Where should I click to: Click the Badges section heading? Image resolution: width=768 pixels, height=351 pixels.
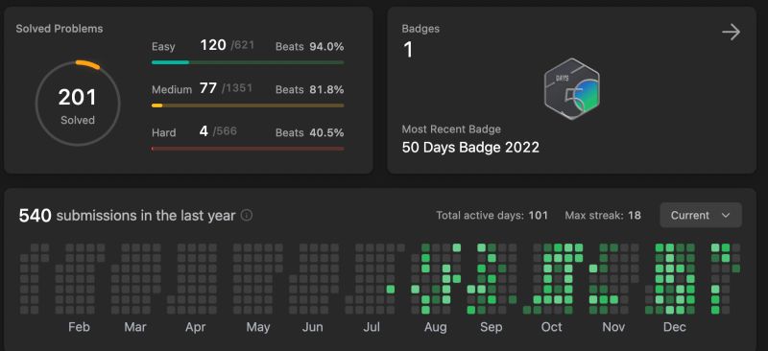coord(420,29)
